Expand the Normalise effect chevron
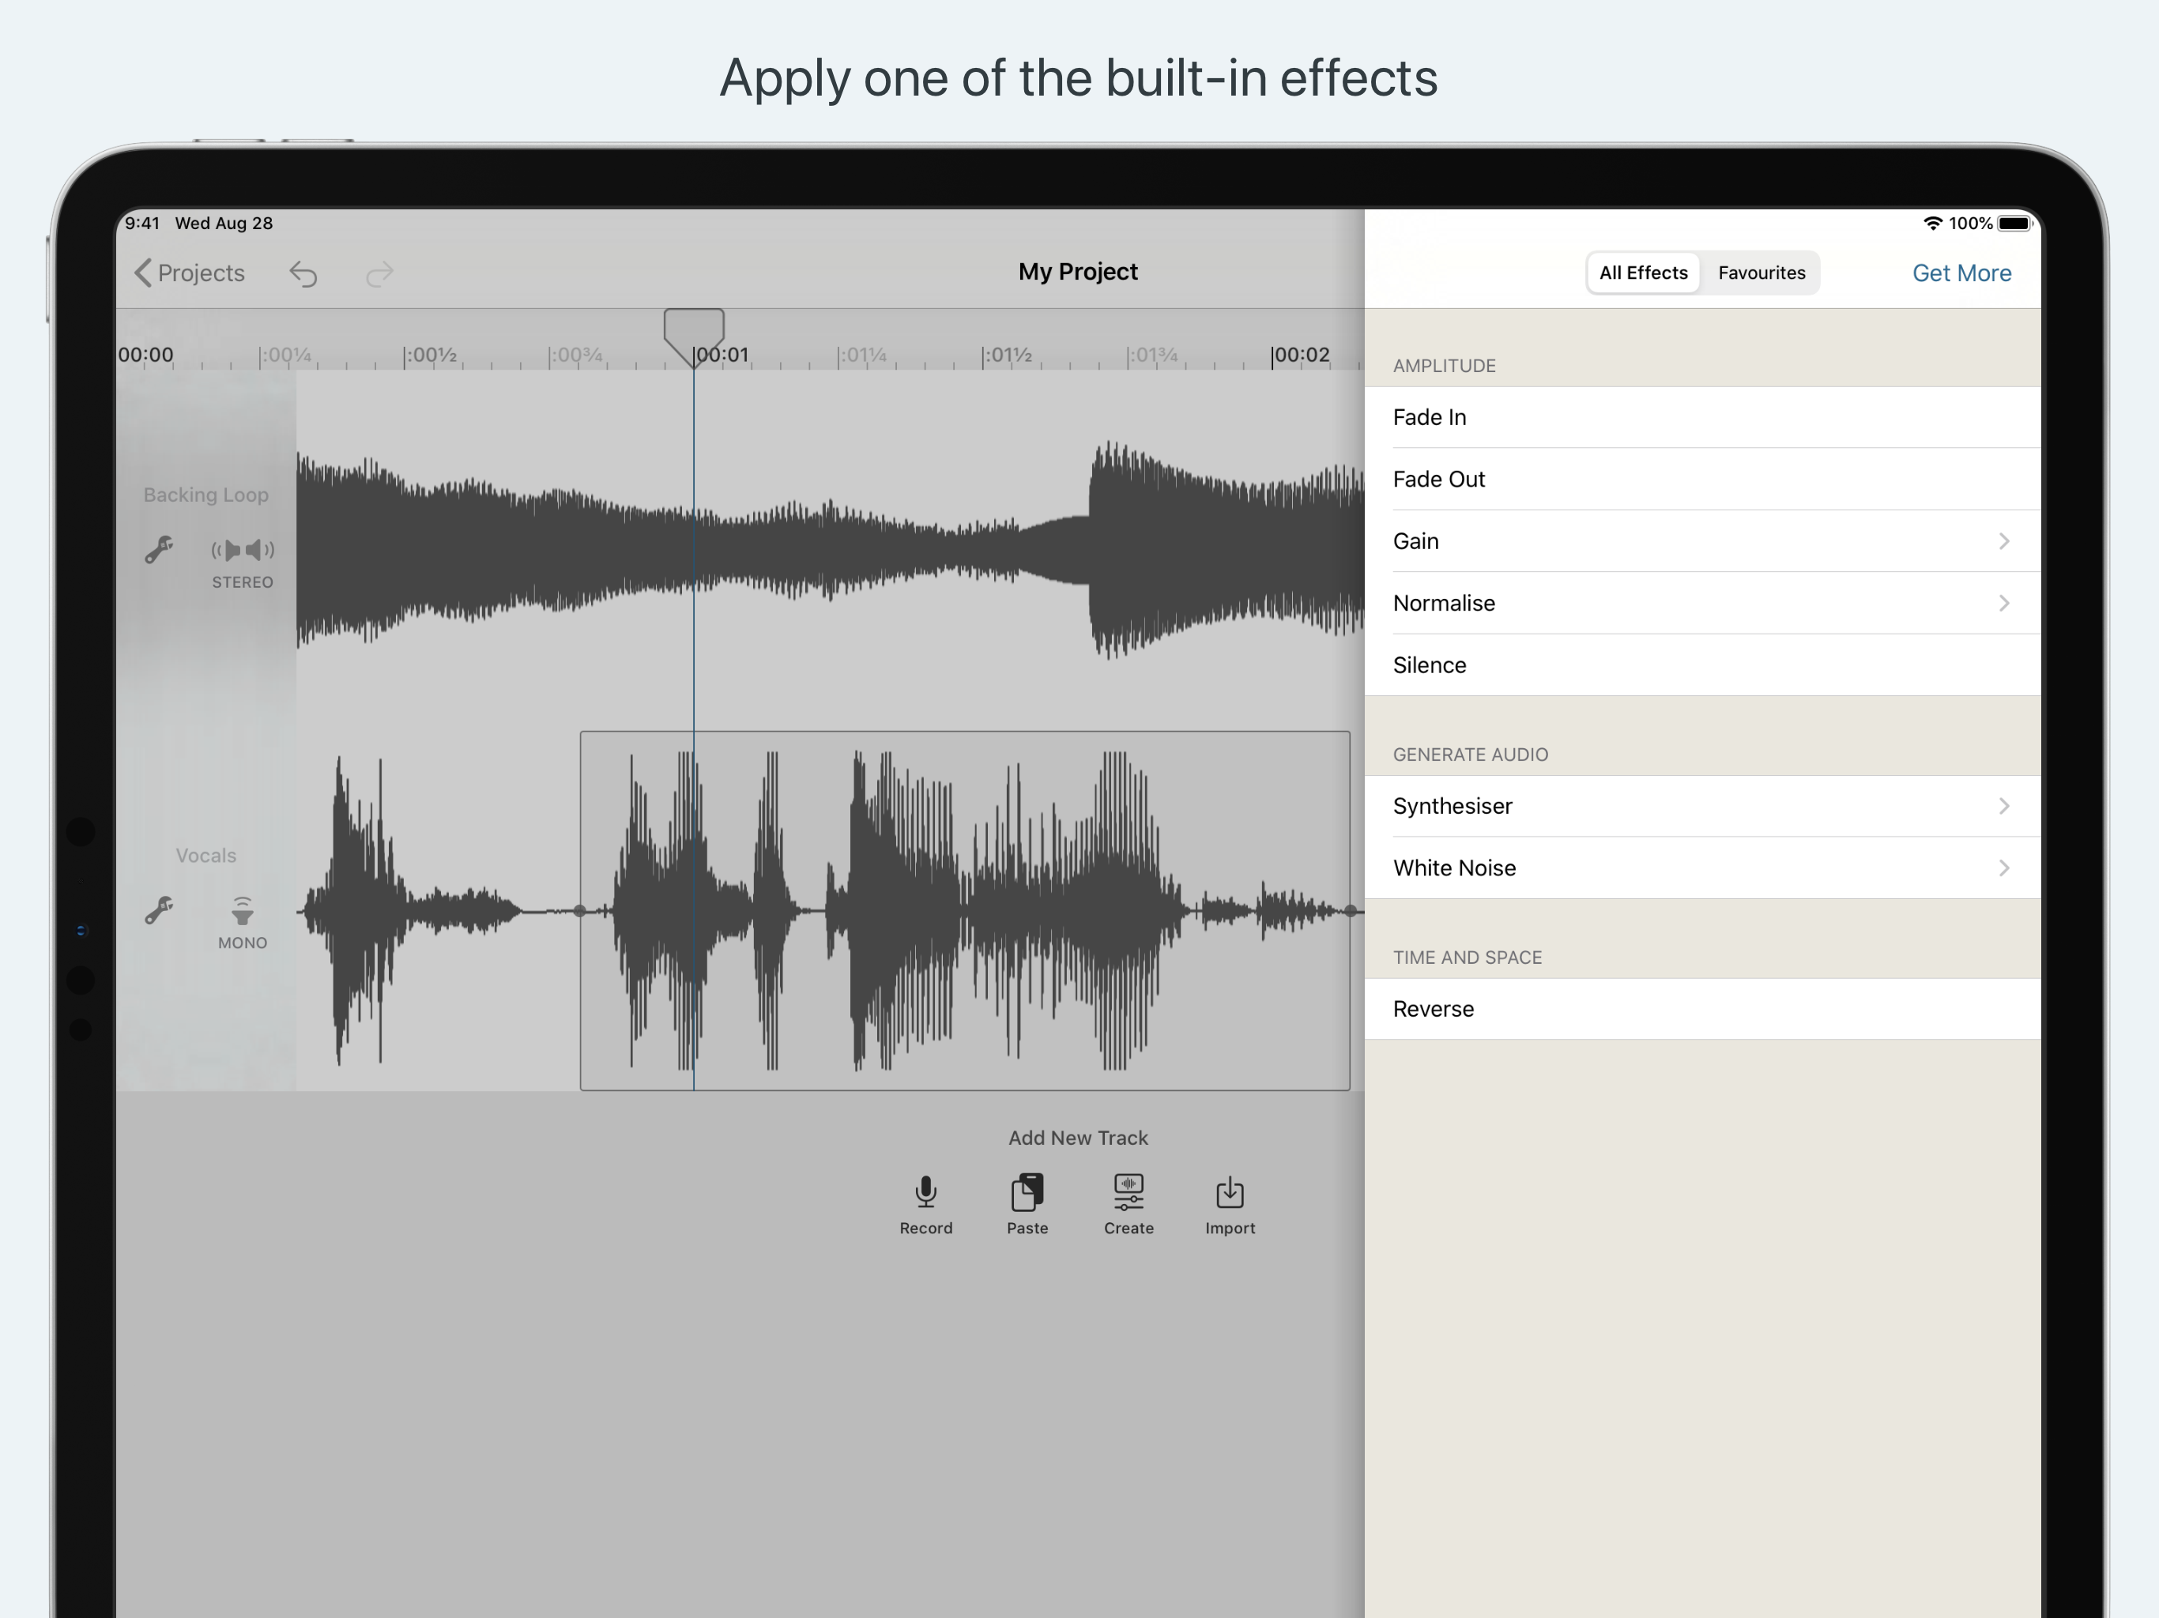Screen dimensions: 2159x1618 [x=2003, y=603]
